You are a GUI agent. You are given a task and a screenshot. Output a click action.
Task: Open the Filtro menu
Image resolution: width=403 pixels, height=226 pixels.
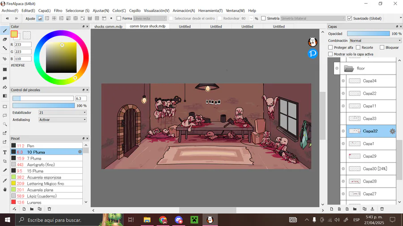(x=58, y=11)
